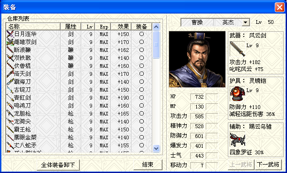Select the 日月连华 sword icon in list

point(10,34)
